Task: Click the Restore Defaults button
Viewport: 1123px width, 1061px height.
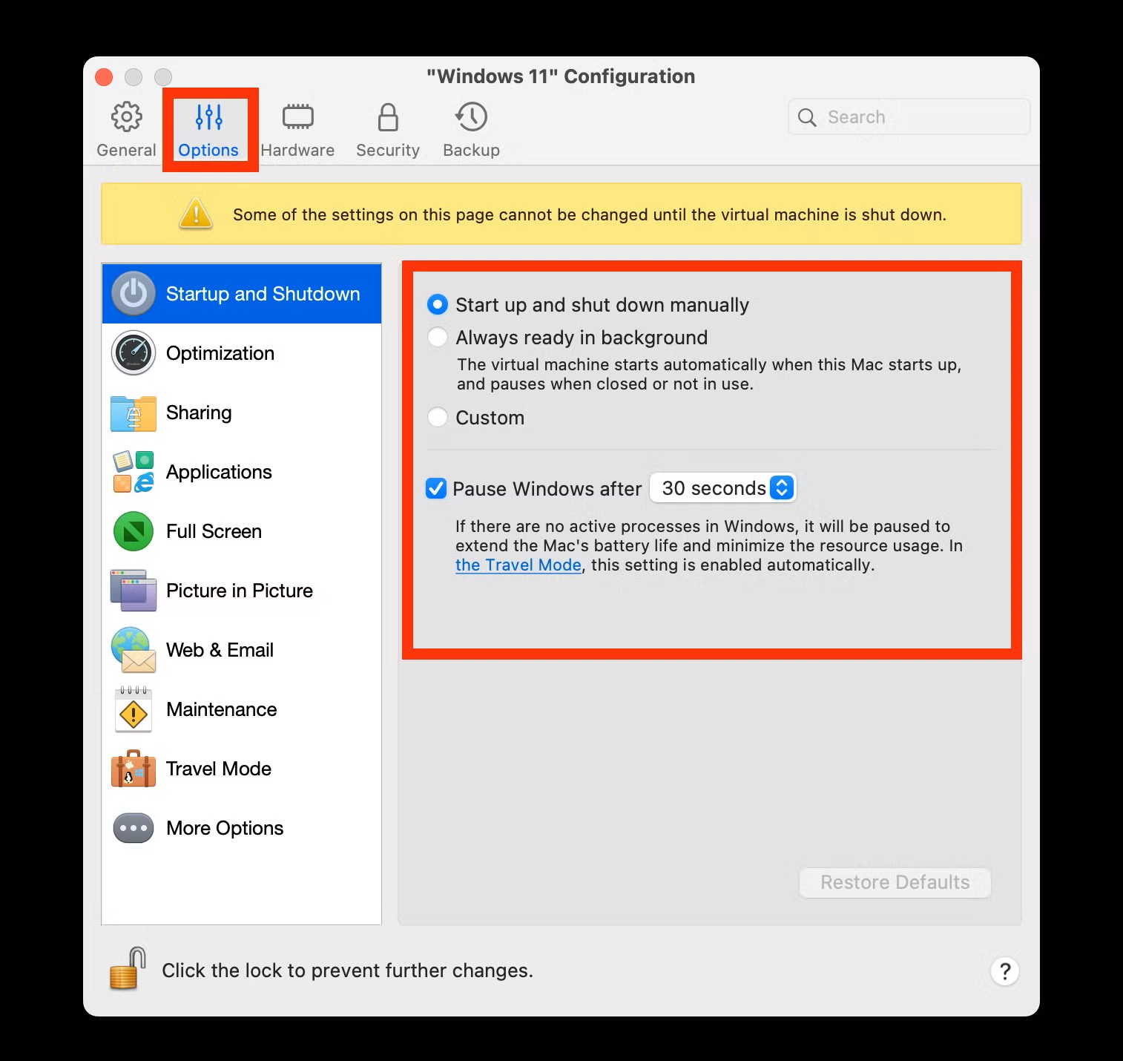Action: tap(895, 882)
